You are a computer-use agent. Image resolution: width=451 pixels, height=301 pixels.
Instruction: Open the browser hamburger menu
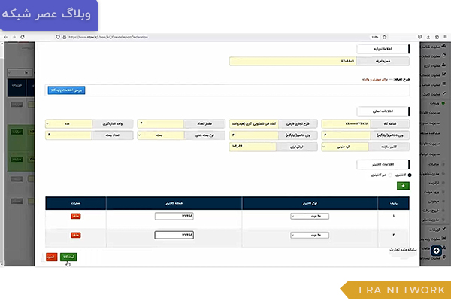(443, 36)
